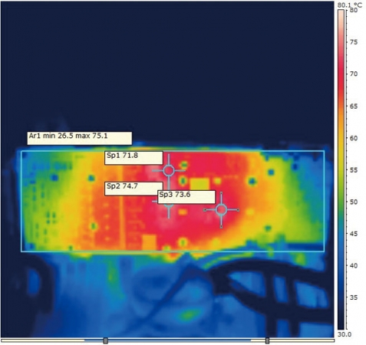
Task: Click the Sp2 crosshair below its label
Action: click(169, 209)
